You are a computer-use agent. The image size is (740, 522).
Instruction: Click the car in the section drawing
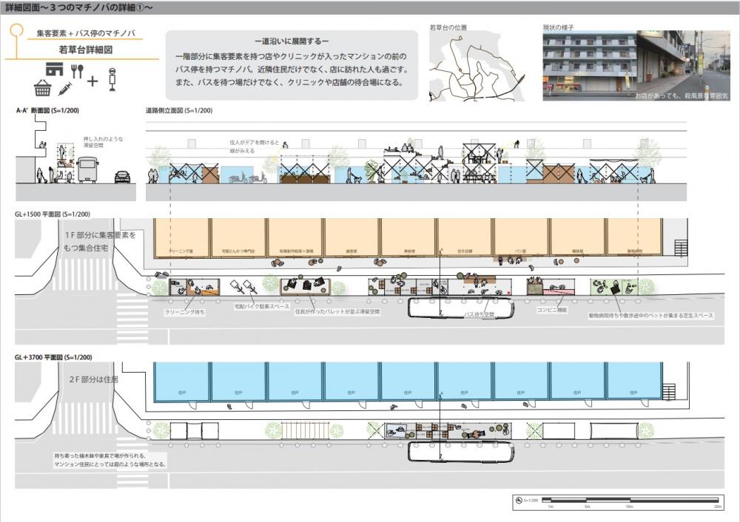coord(122,177)
